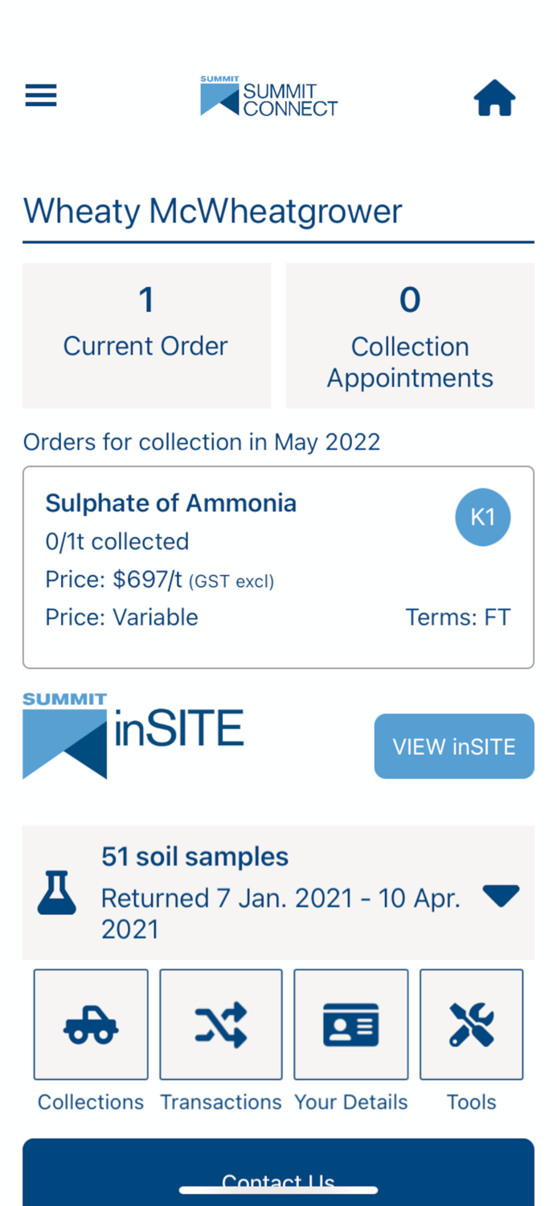Click the Summit Connect logo
557x1206 pixels.
(268, 96)
